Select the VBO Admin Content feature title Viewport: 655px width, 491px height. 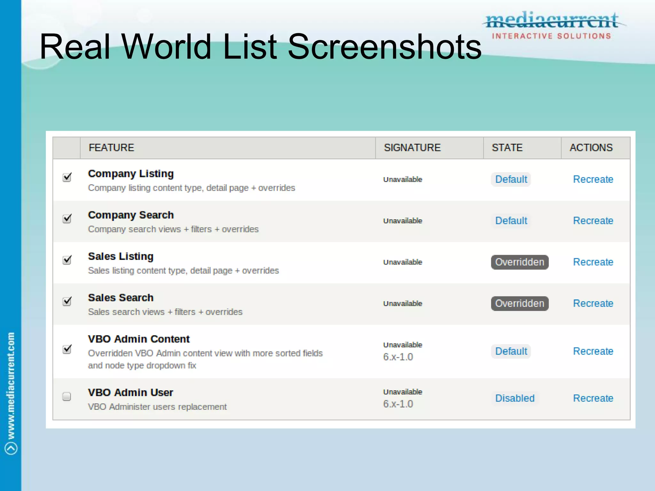(139, 339)
